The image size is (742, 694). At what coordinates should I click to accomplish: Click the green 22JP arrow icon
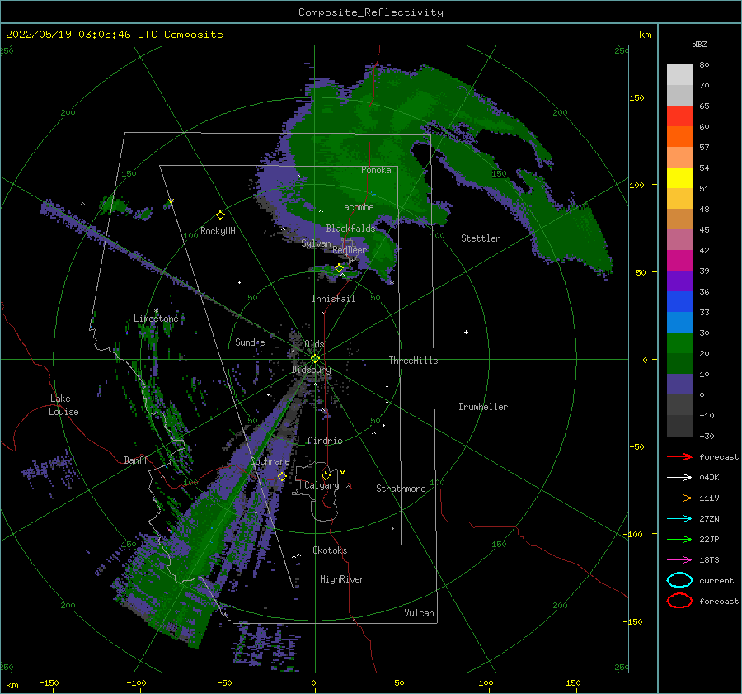pyautogui.click(x=679, y=539)
